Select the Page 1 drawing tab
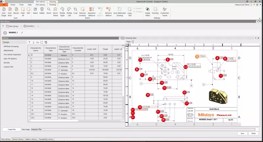263x142 pixels. (129, 41)
